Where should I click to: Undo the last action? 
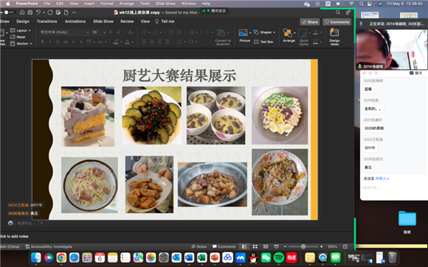[x=38, y=13]
